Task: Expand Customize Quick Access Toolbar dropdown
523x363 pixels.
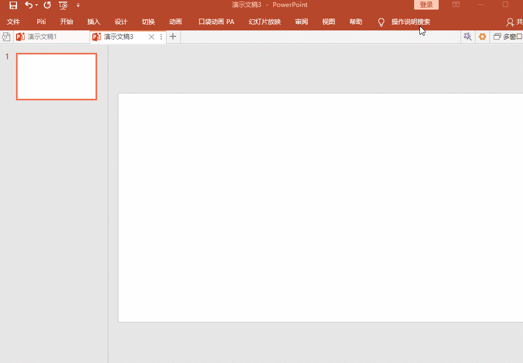Action: click(x=78, y=5)
